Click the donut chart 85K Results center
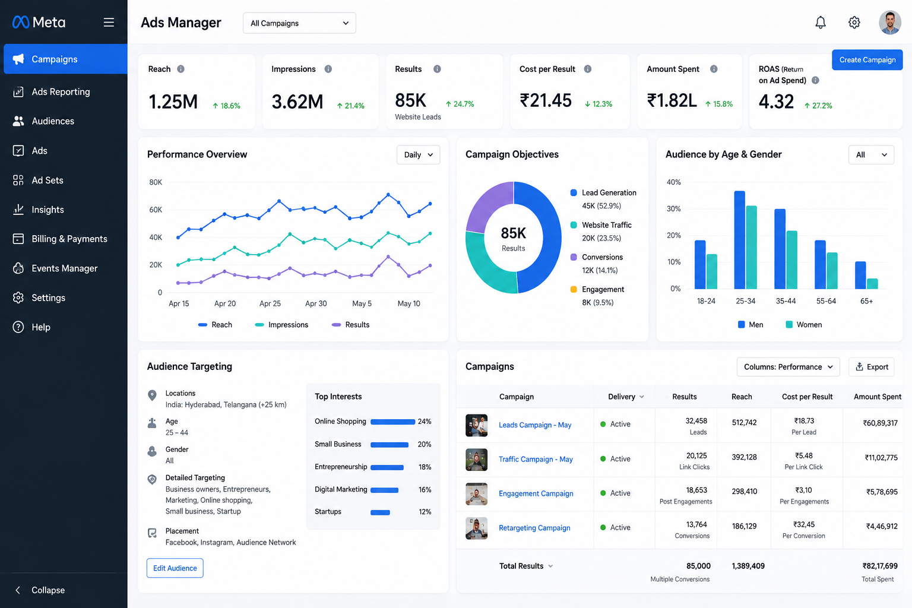Screen dimensions: 912x608 [514, 238]
